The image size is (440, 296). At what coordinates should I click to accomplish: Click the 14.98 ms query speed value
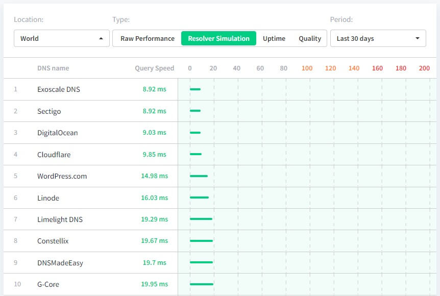pos(154,176)
